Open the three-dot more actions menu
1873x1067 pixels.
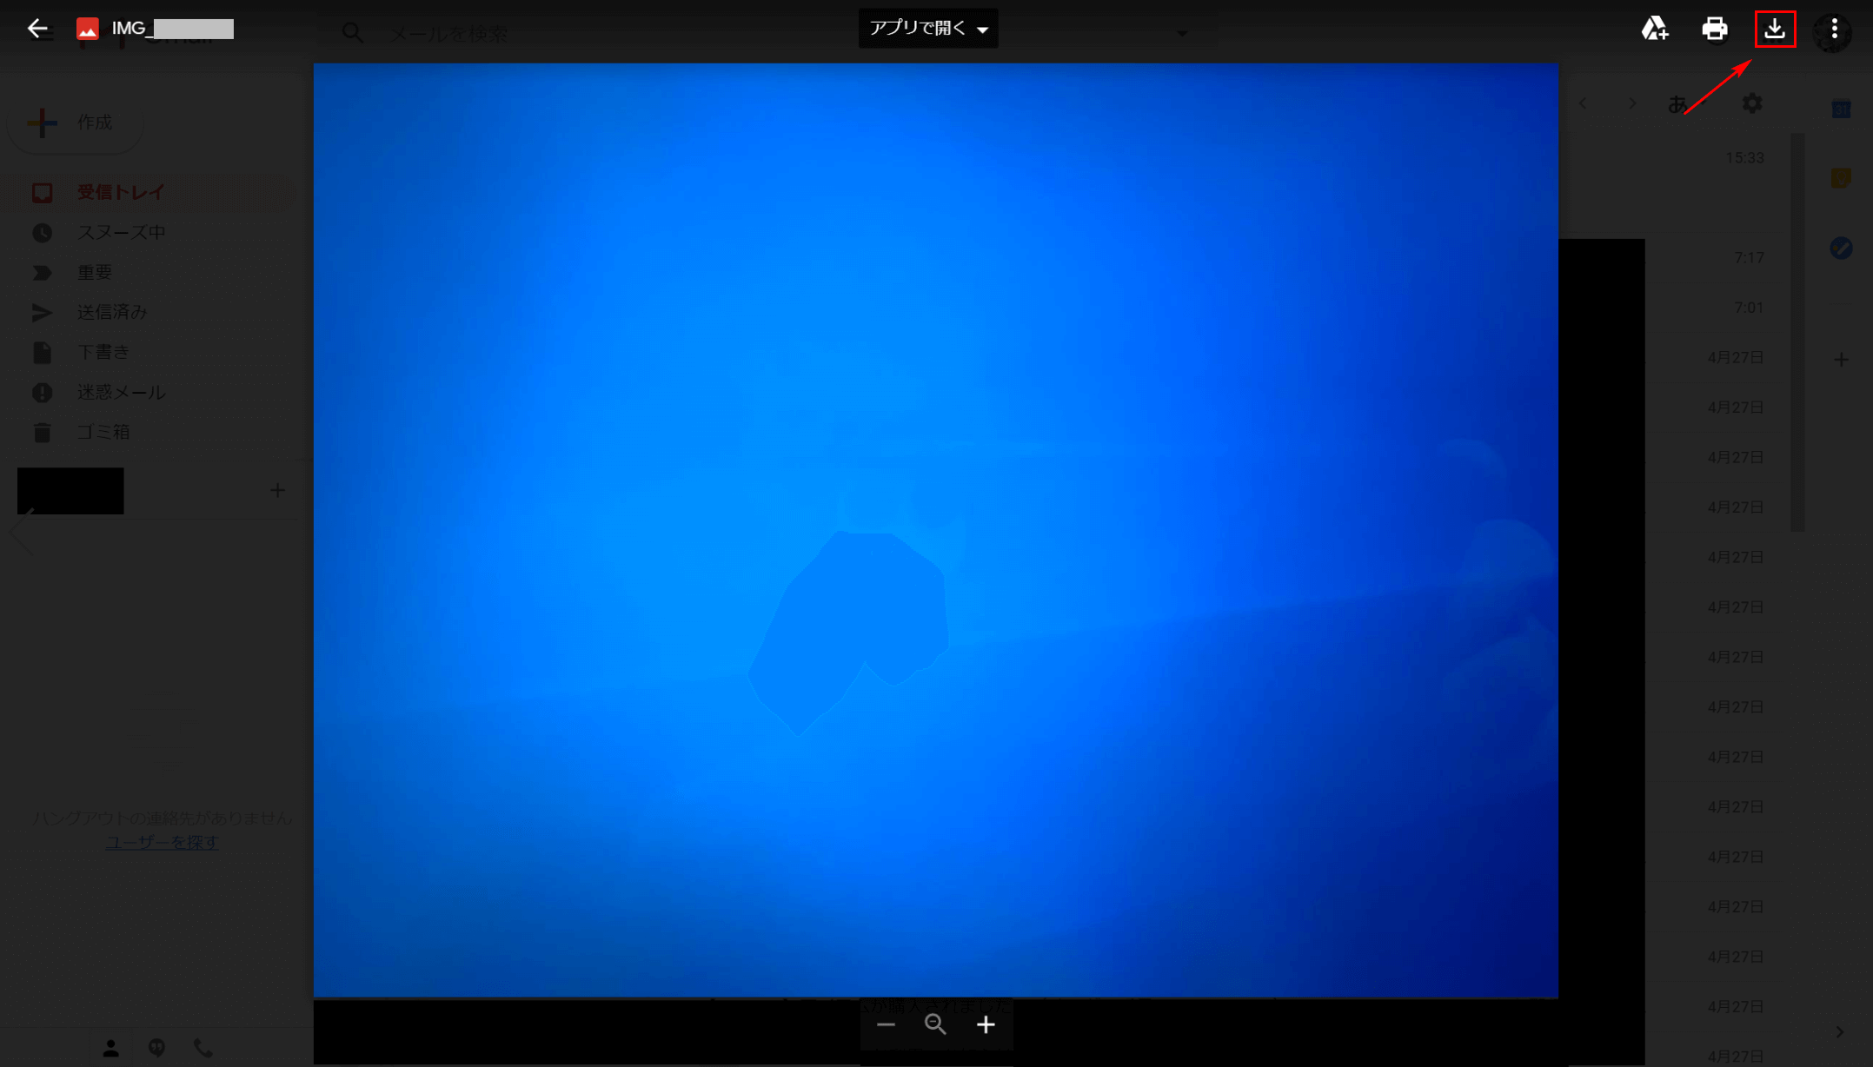click(x=1834, y=29)
